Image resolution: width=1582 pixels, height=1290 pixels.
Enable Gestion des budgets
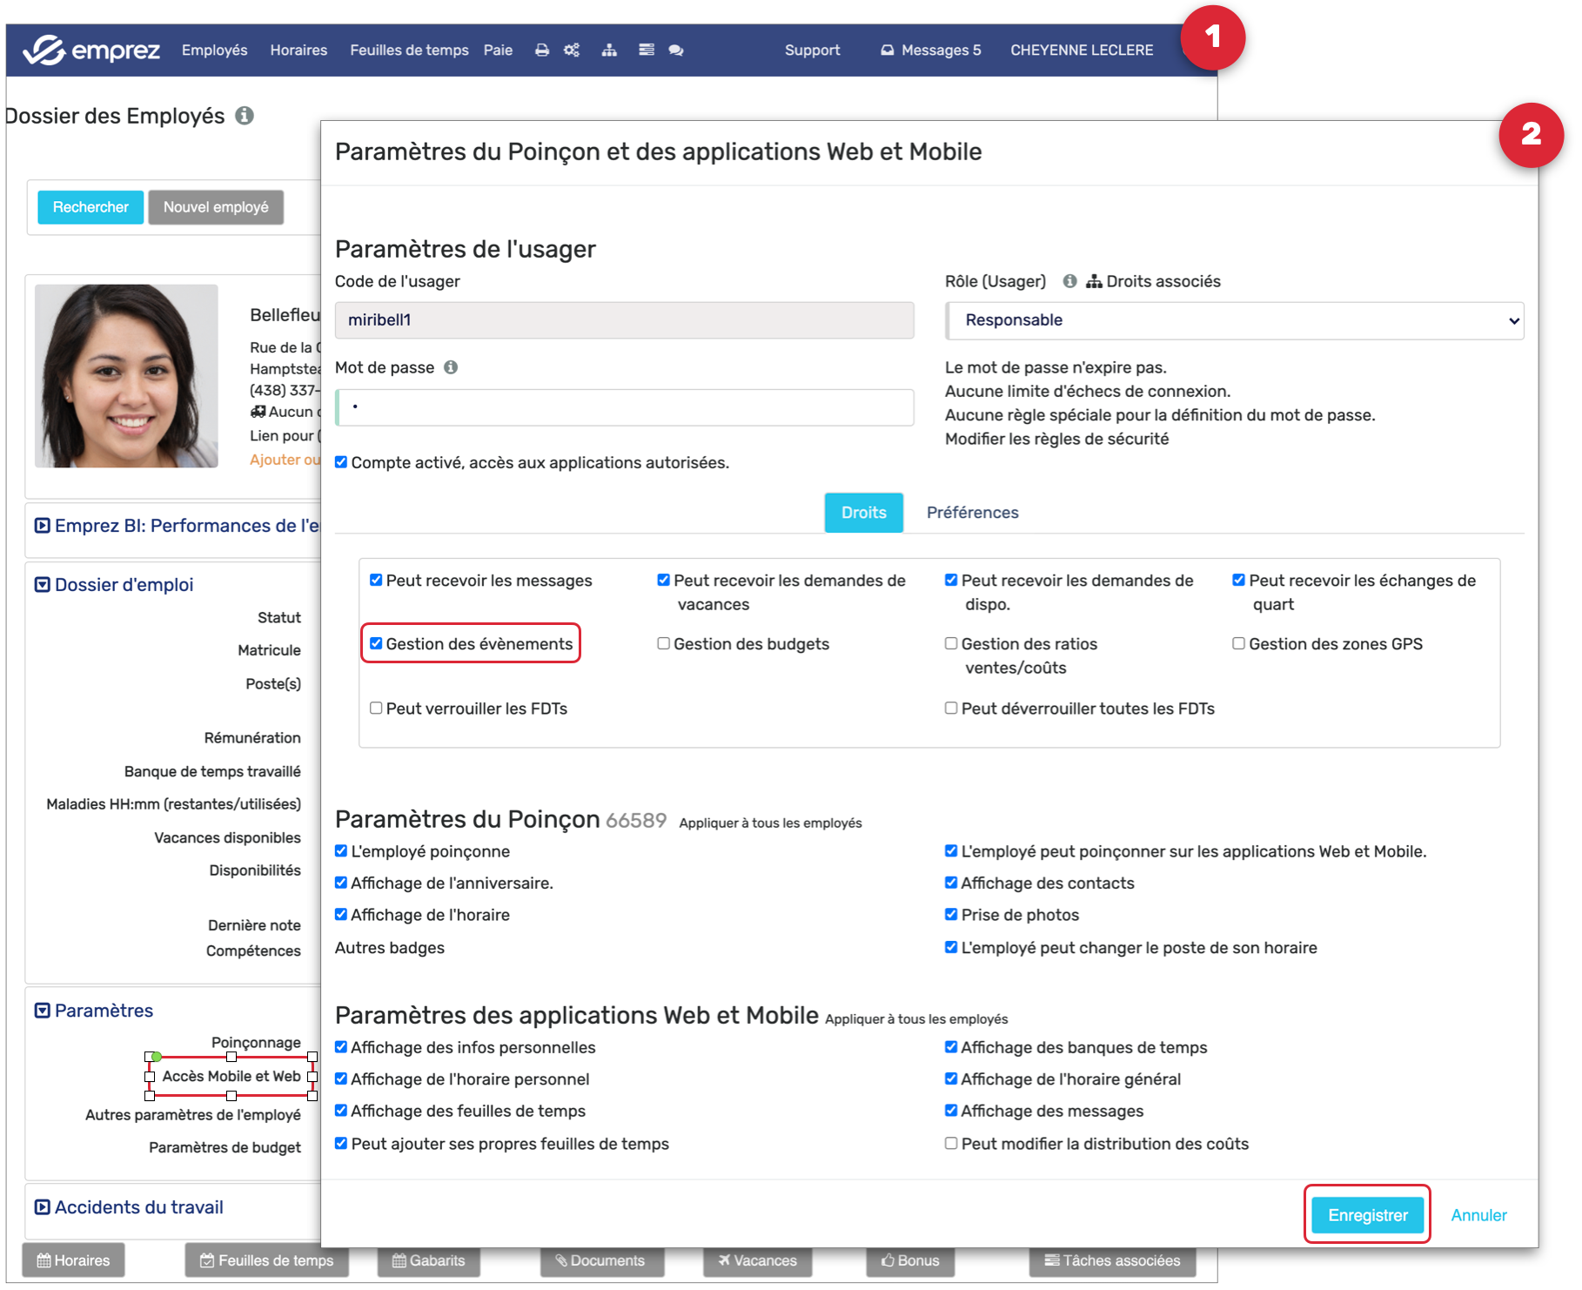pyautogui.click(x=663, y=643)
